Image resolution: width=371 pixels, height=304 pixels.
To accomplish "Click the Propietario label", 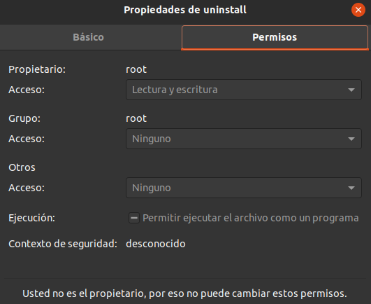I will click(x=37, y=69).
